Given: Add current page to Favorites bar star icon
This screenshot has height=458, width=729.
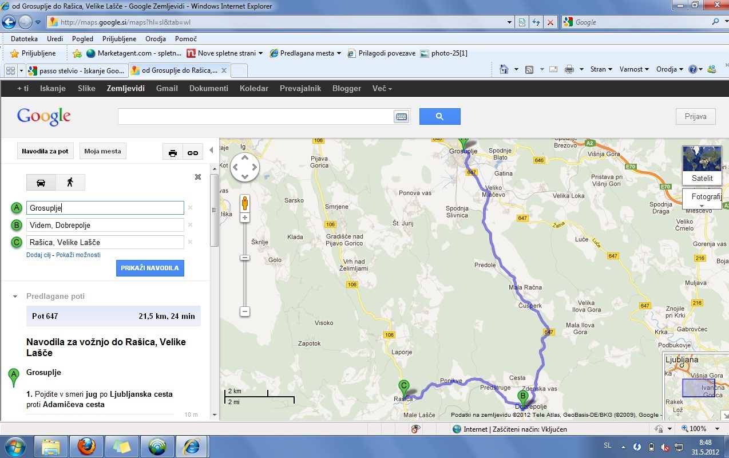Looking at the screenshot, I should 77,53.
